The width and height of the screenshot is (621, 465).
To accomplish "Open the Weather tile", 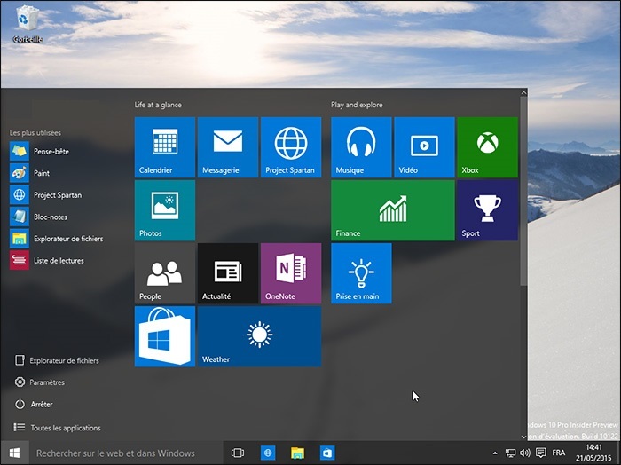I will [259, 336].
